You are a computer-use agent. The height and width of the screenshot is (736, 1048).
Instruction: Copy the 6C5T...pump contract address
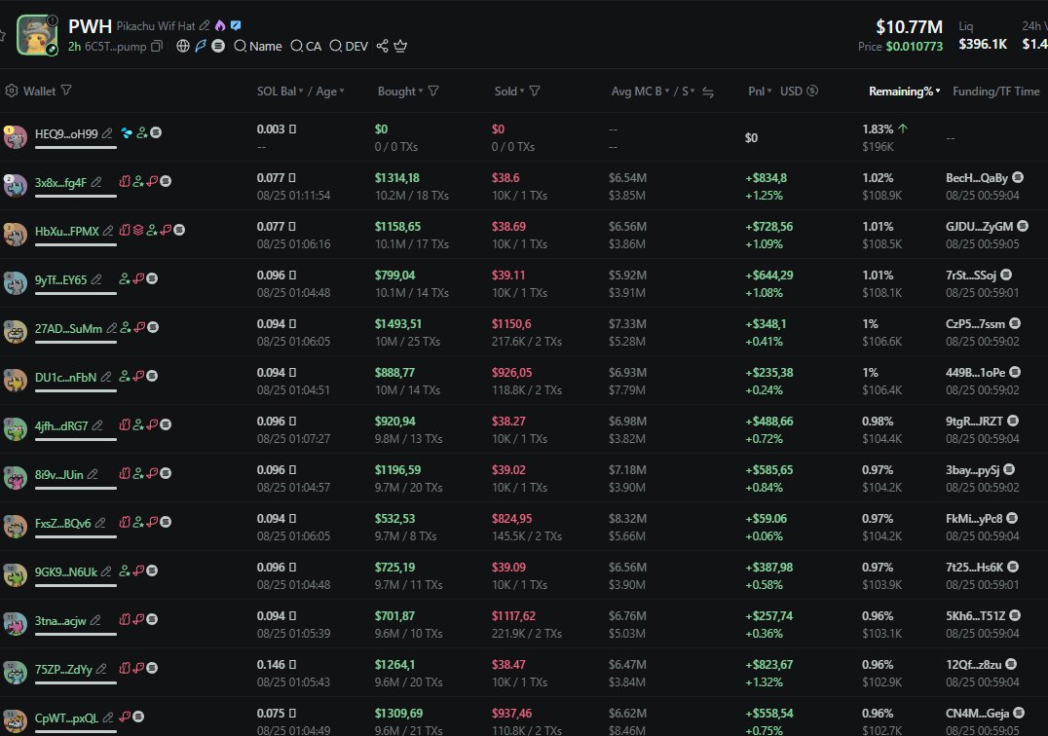click(157, 46)
